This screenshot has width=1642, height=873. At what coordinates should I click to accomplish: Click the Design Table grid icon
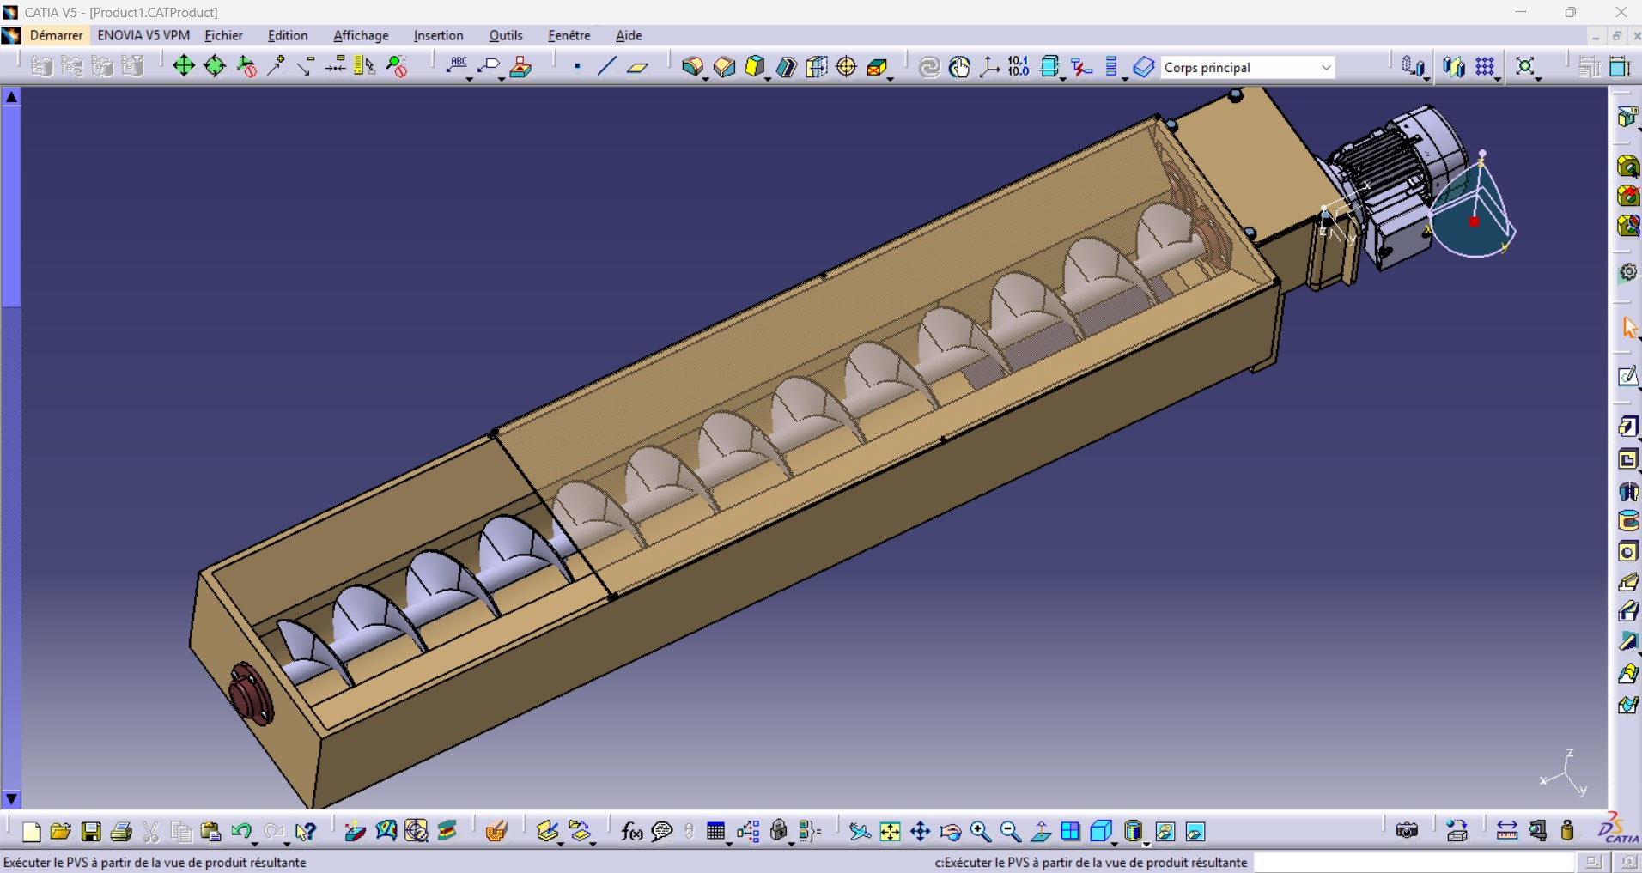point(715,831)
